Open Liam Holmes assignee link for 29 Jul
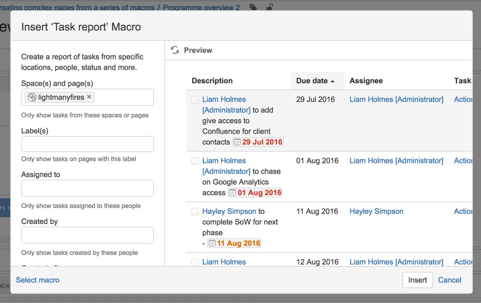The height and width of the screenshot is (303, 481). (x=396, y=99)
